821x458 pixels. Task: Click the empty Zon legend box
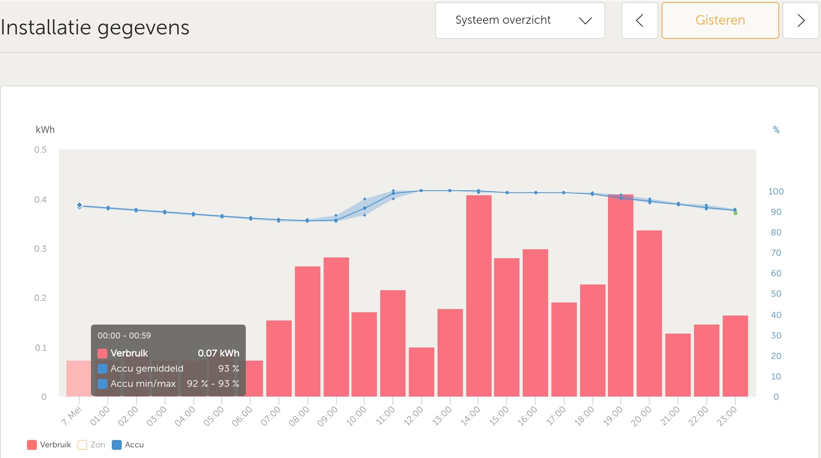82,445
